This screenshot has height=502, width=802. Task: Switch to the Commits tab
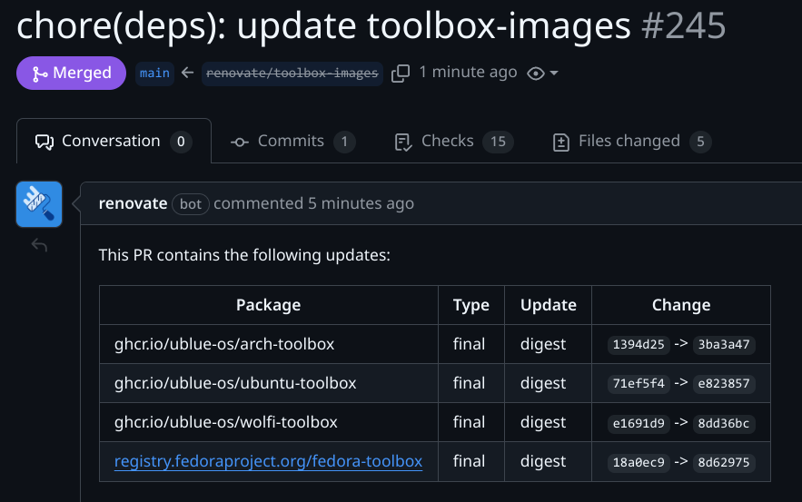(x=292, y=142)
